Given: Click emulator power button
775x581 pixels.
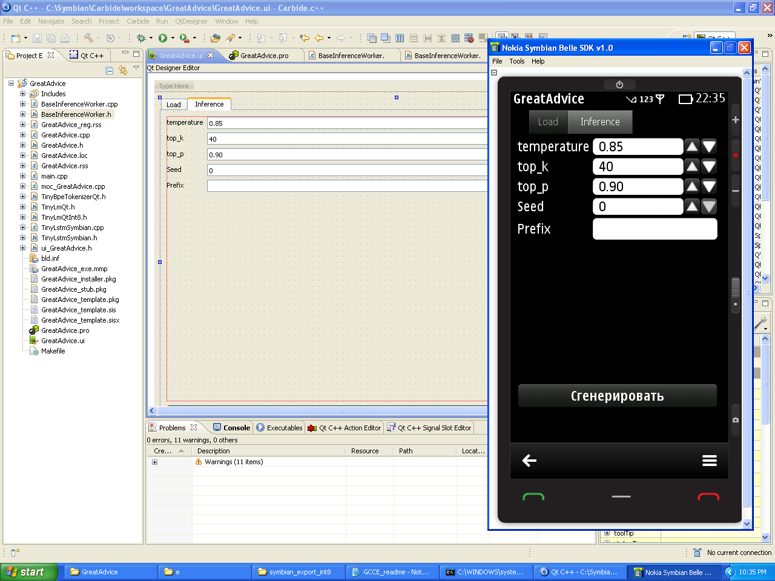Looking at the screenshot, I should [619, 84].
